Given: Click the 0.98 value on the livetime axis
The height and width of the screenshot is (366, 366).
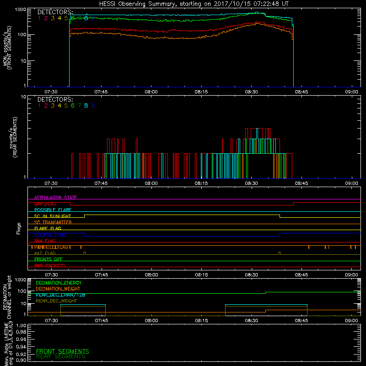Looking at the screenshot, I should tap(21, 332).
